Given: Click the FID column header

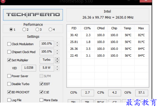Looking at the screenshot, I should pos(74,28).
